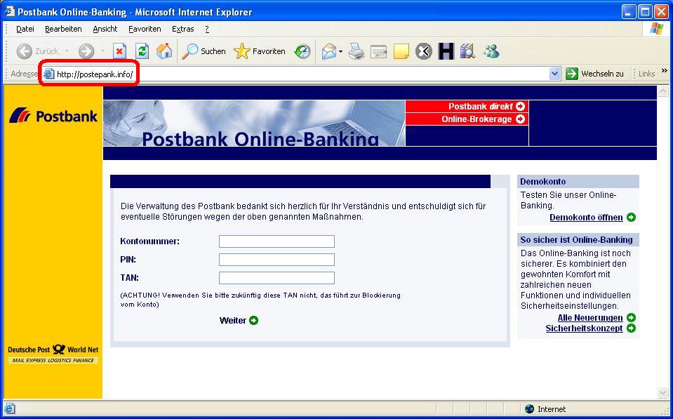Screen dimensions: 673x419
Task: Open the research books and magnifier icon
Action: (468, 51)
